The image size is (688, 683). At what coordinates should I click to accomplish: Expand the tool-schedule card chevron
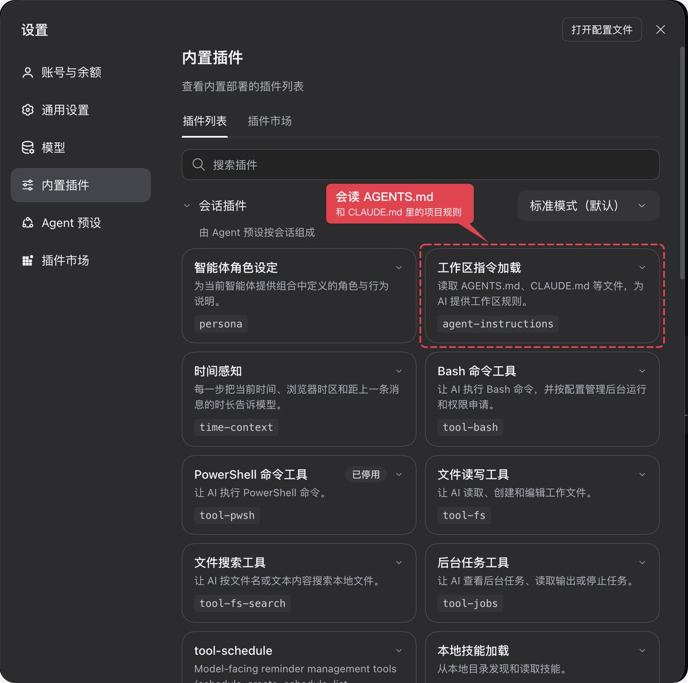point(399,650)
